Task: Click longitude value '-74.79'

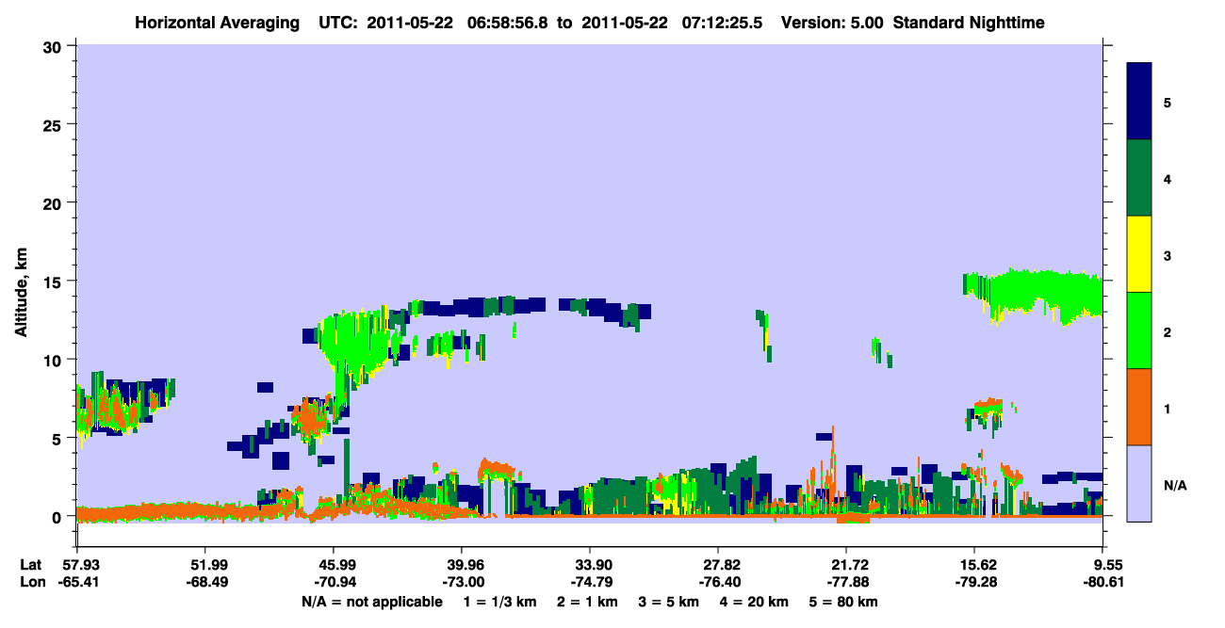Action: click(590, 582)
